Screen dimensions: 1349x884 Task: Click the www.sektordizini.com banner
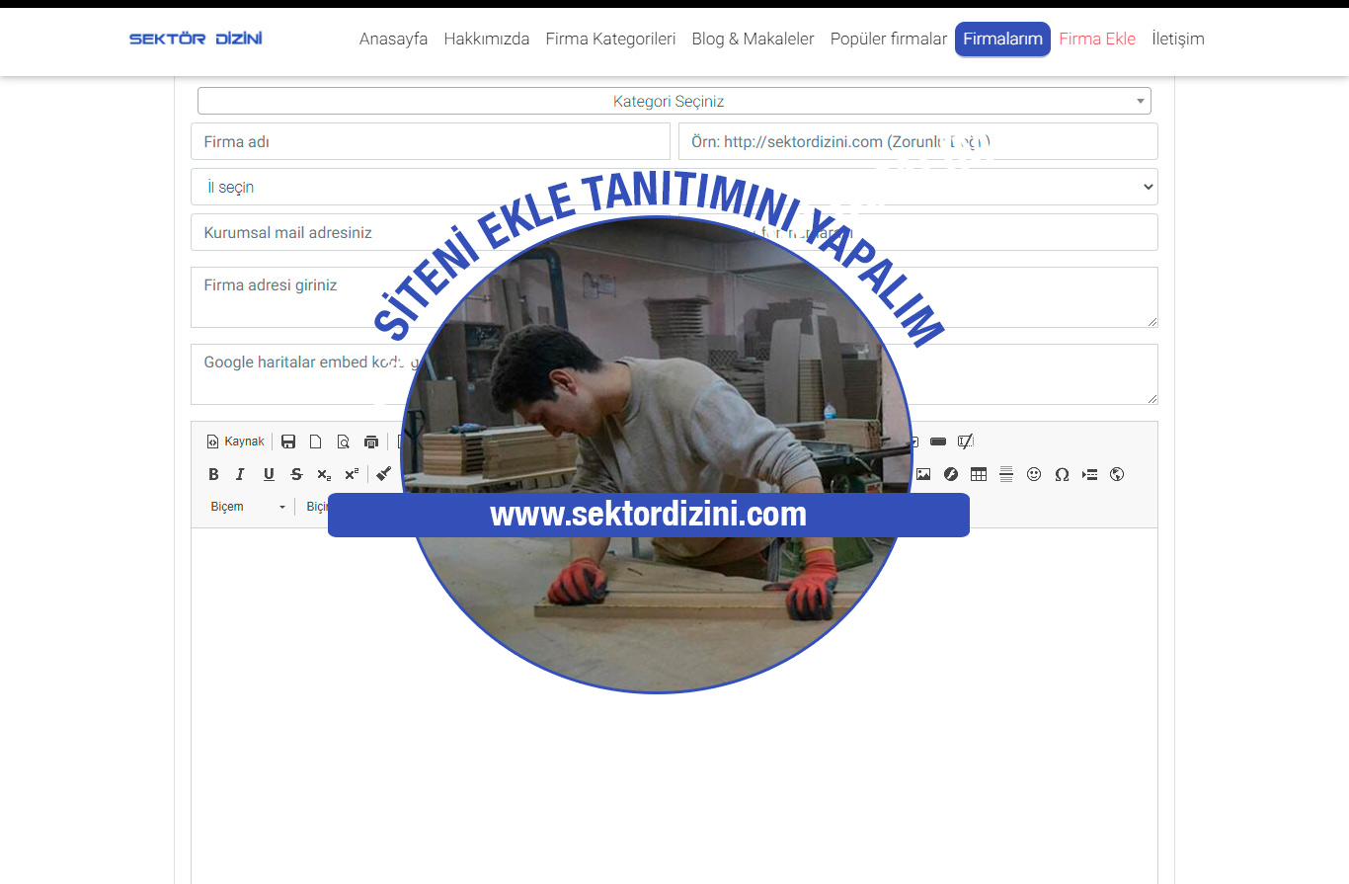(x=649, y=515)
